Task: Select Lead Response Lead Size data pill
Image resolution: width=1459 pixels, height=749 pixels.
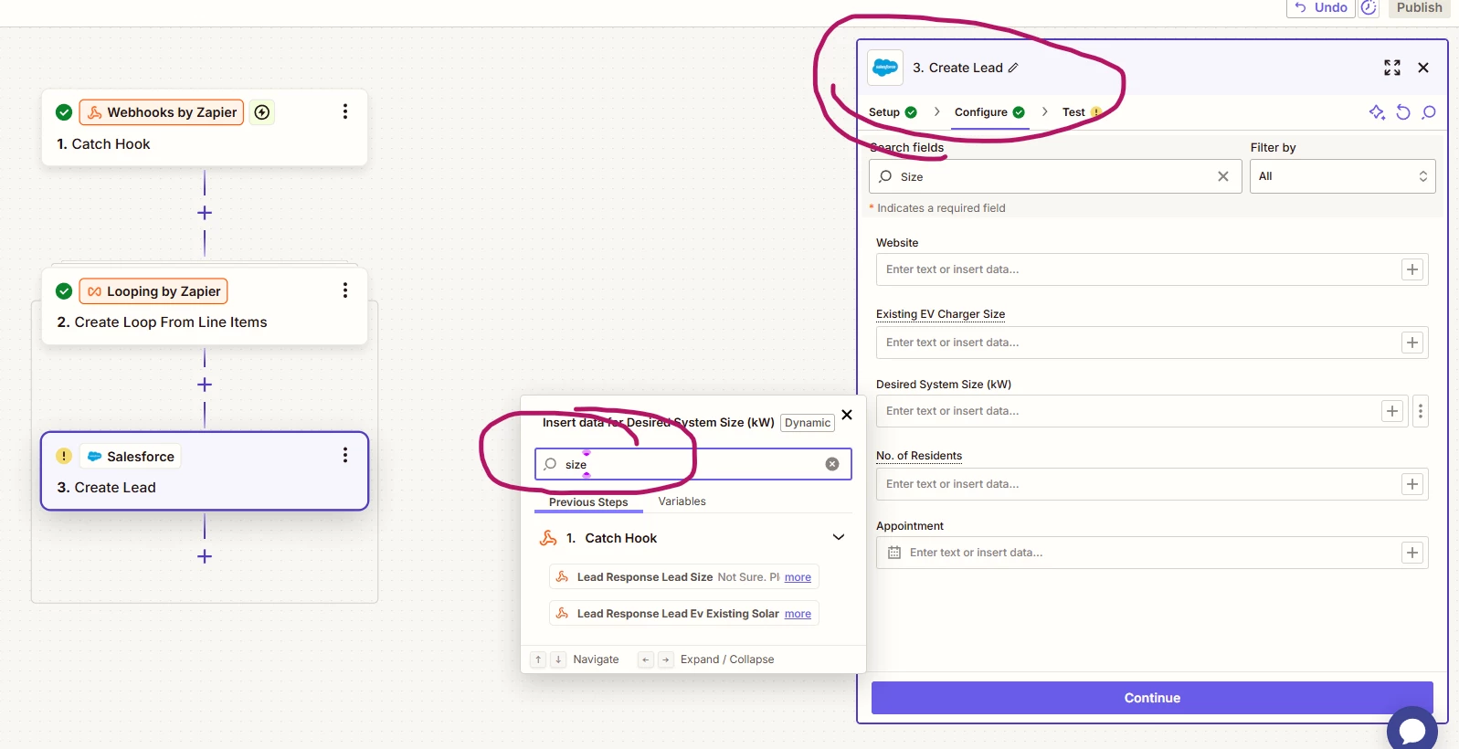Action: (x=683, y=577)
